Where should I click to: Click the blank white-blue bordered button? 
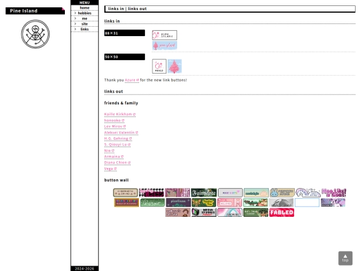[307, 203]
